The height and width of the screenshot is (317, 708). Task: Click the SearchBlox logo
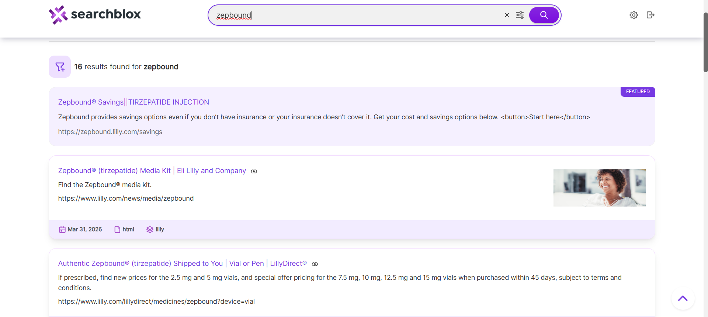(95, 15)
